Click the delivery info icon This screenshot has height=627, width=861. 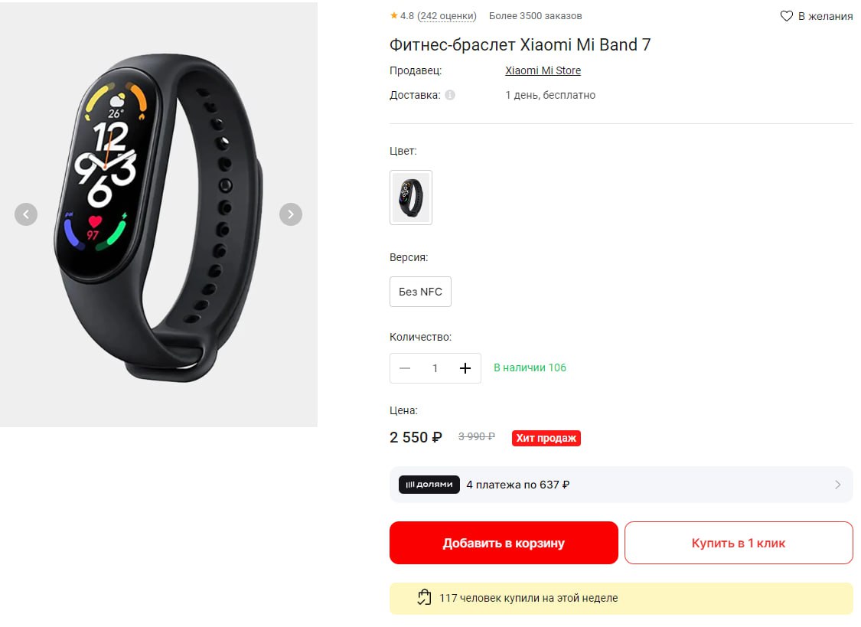click(x=450, y=95)
